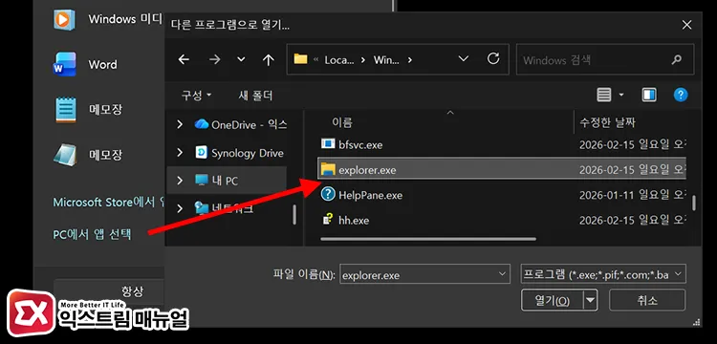Click the first 메모장 notepad icon

(65, 110)
